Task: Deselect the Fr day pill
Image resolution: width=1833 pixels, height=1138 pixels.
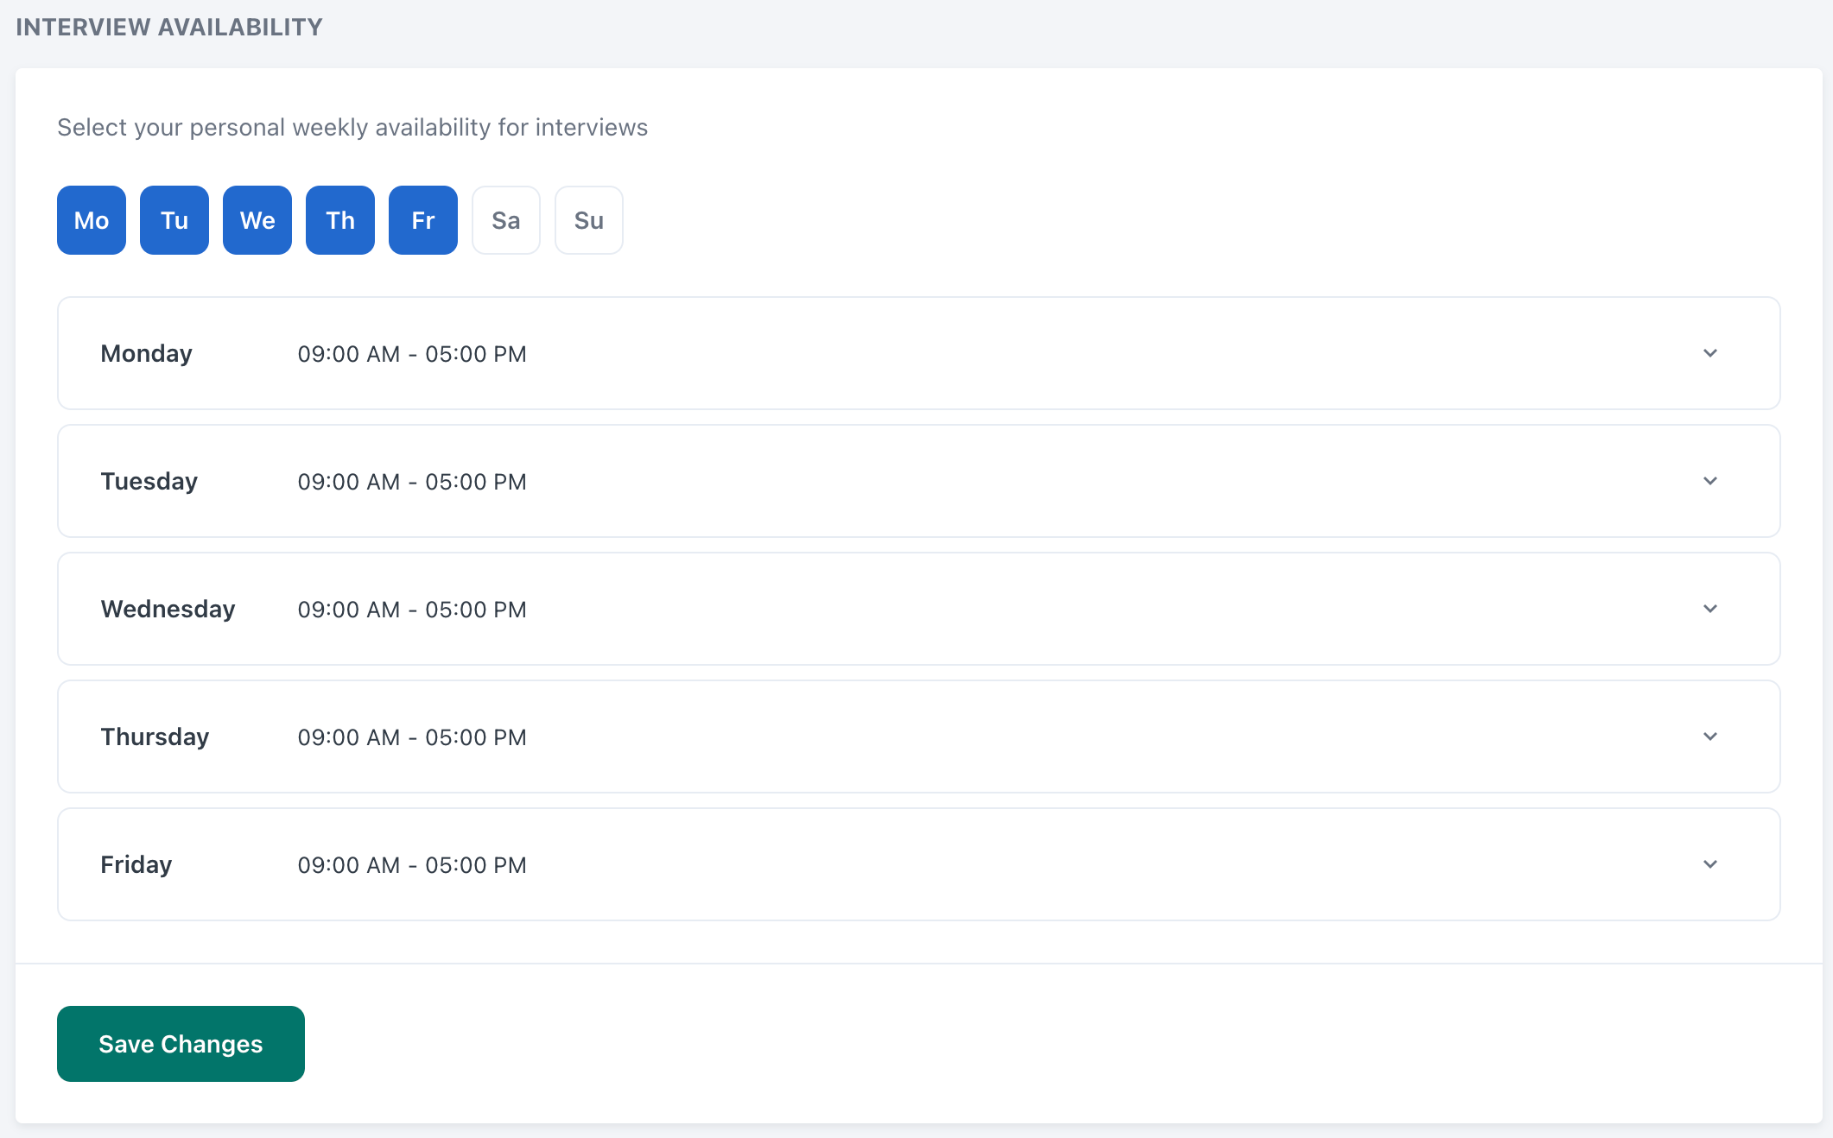Action: 422,220
